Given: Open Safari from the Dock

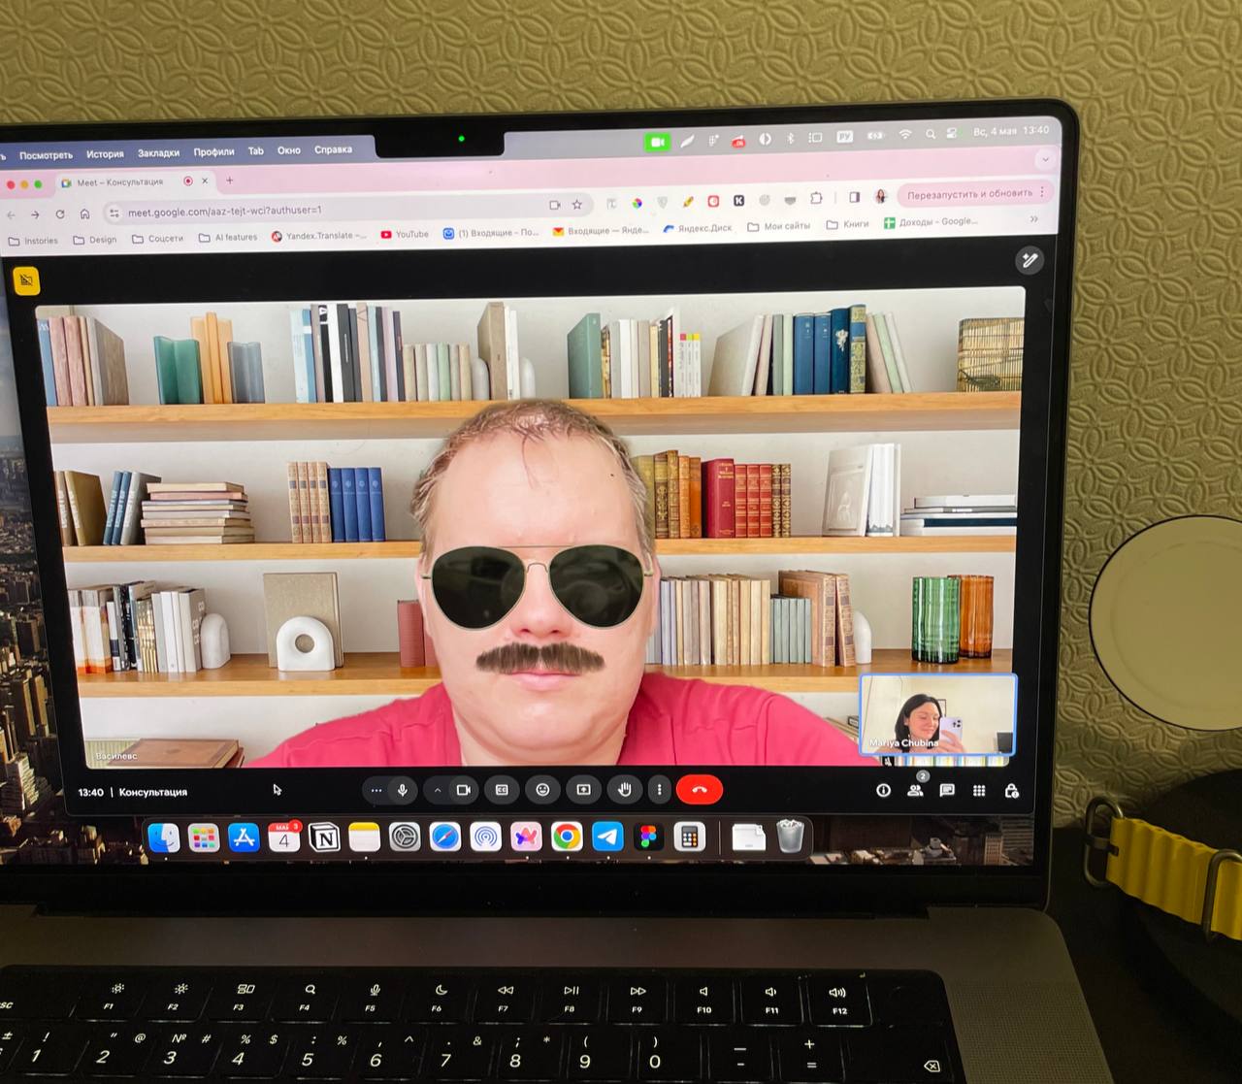Looking at the screenshot, I should pos(445,837).
